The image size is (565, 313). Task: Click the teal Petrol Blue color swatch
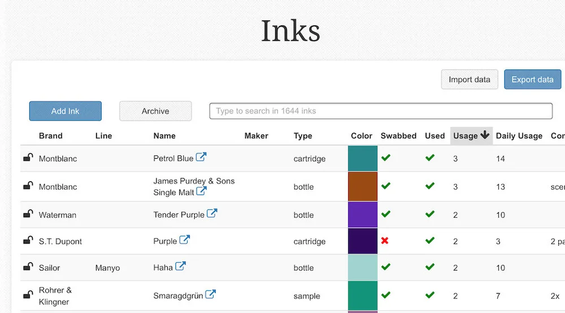(363, 158)
